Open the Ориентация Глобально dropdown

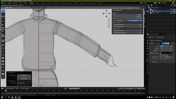24,83
